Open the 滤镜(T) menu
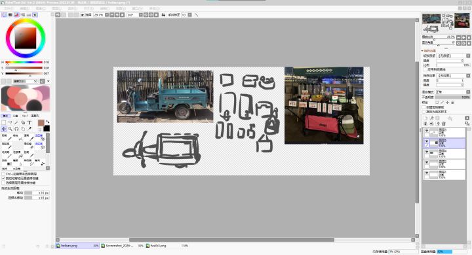Screen dimensions: 472x255 pos(104,8)
